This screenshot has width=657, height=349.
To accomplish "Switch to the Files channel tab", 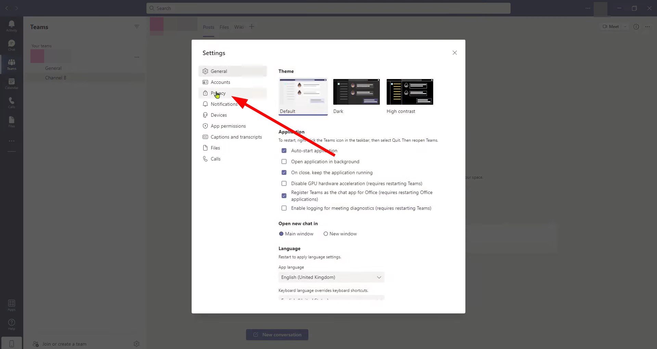I will coord(224,27).
